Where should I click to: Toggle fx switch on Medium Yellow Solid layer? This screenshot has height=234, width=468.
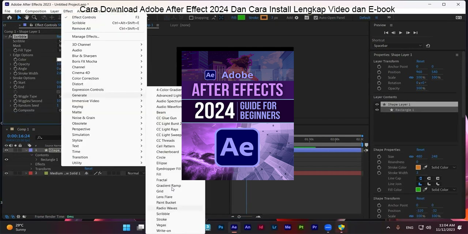[x=100, y=173]
